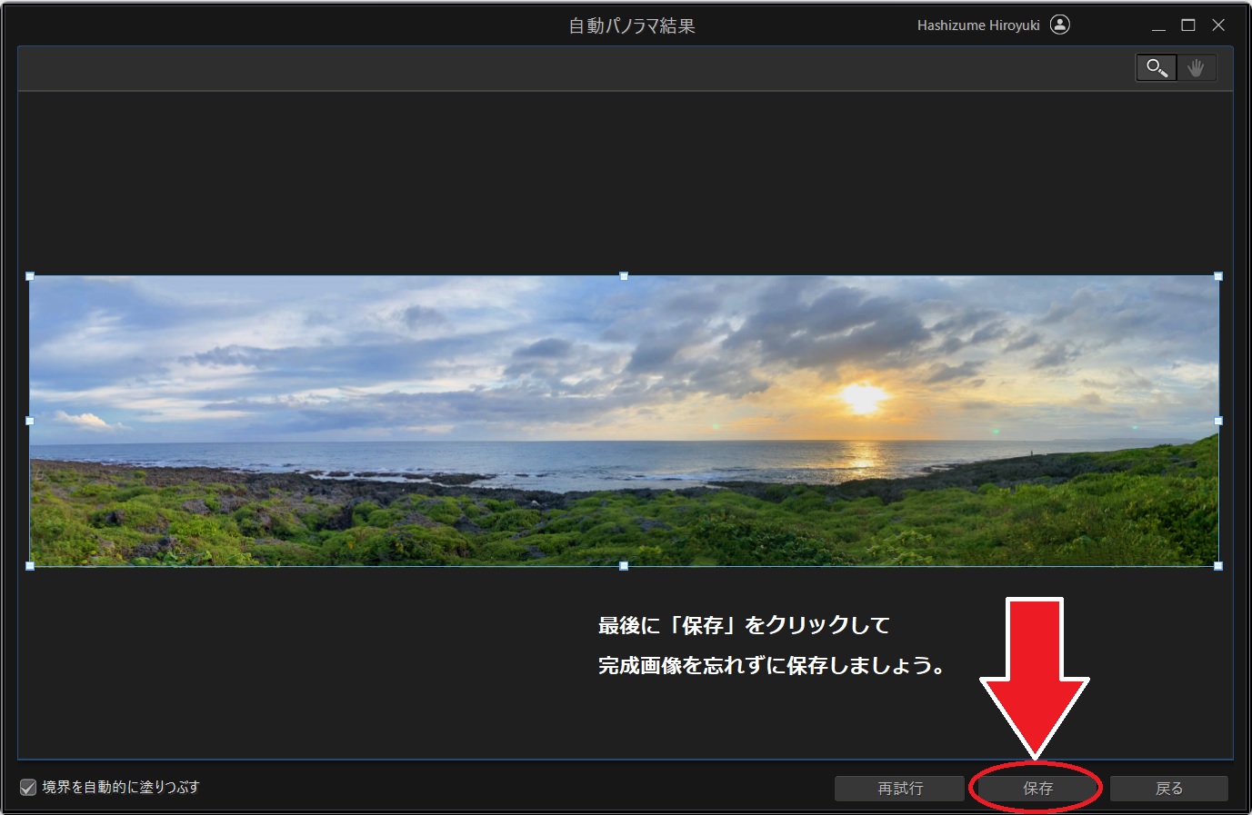Click the top-center crop handle
This screenshot has height=815, width=1252.
pyautogui.click(x=624, y=276)
